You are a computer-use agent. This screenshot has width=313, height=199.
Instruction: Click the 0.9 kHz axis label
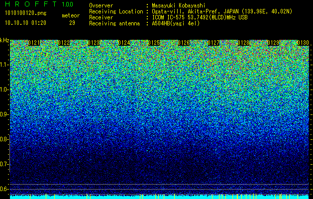(4, 114)
